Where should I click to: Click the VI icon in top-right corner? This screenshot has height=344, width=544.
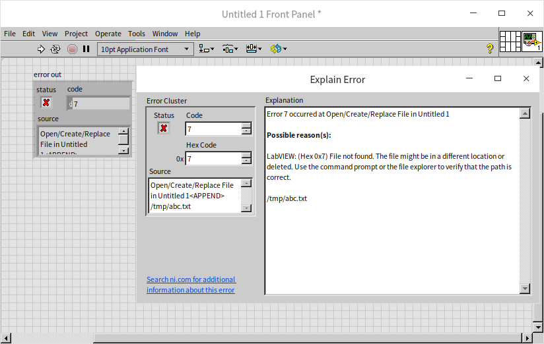531,41
